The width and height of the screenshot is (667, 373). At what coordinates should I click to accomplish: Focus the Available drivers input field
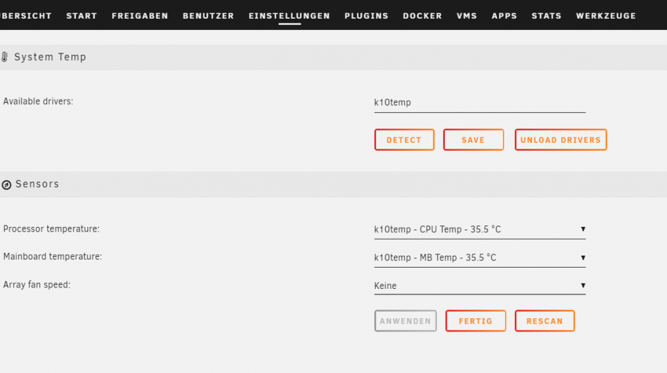480,103
